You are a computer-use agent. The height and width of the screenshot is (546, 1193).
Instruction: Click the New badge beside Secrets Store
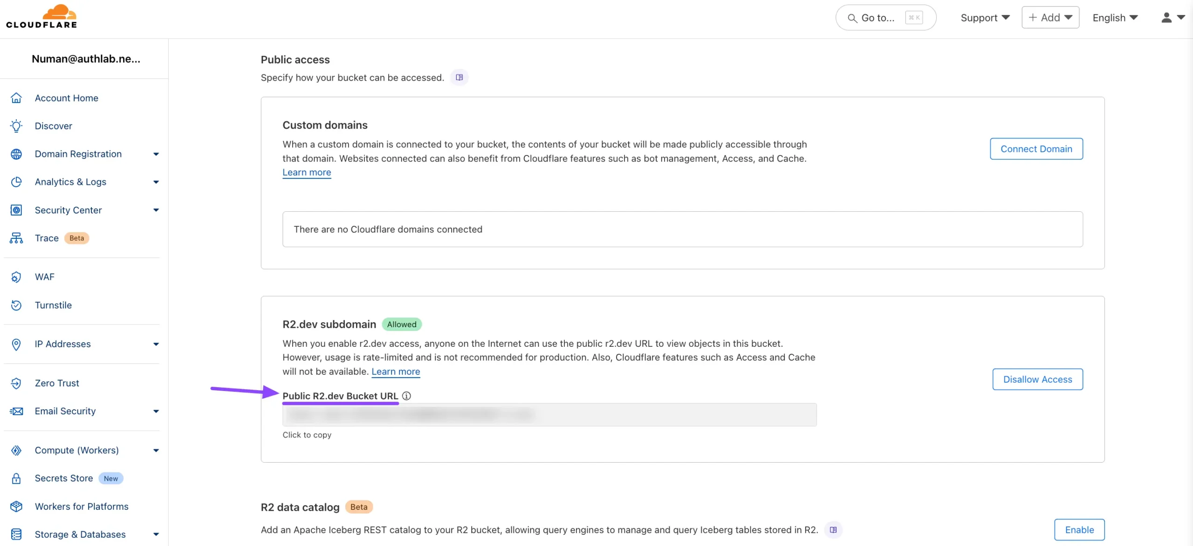tap(111, 479)
